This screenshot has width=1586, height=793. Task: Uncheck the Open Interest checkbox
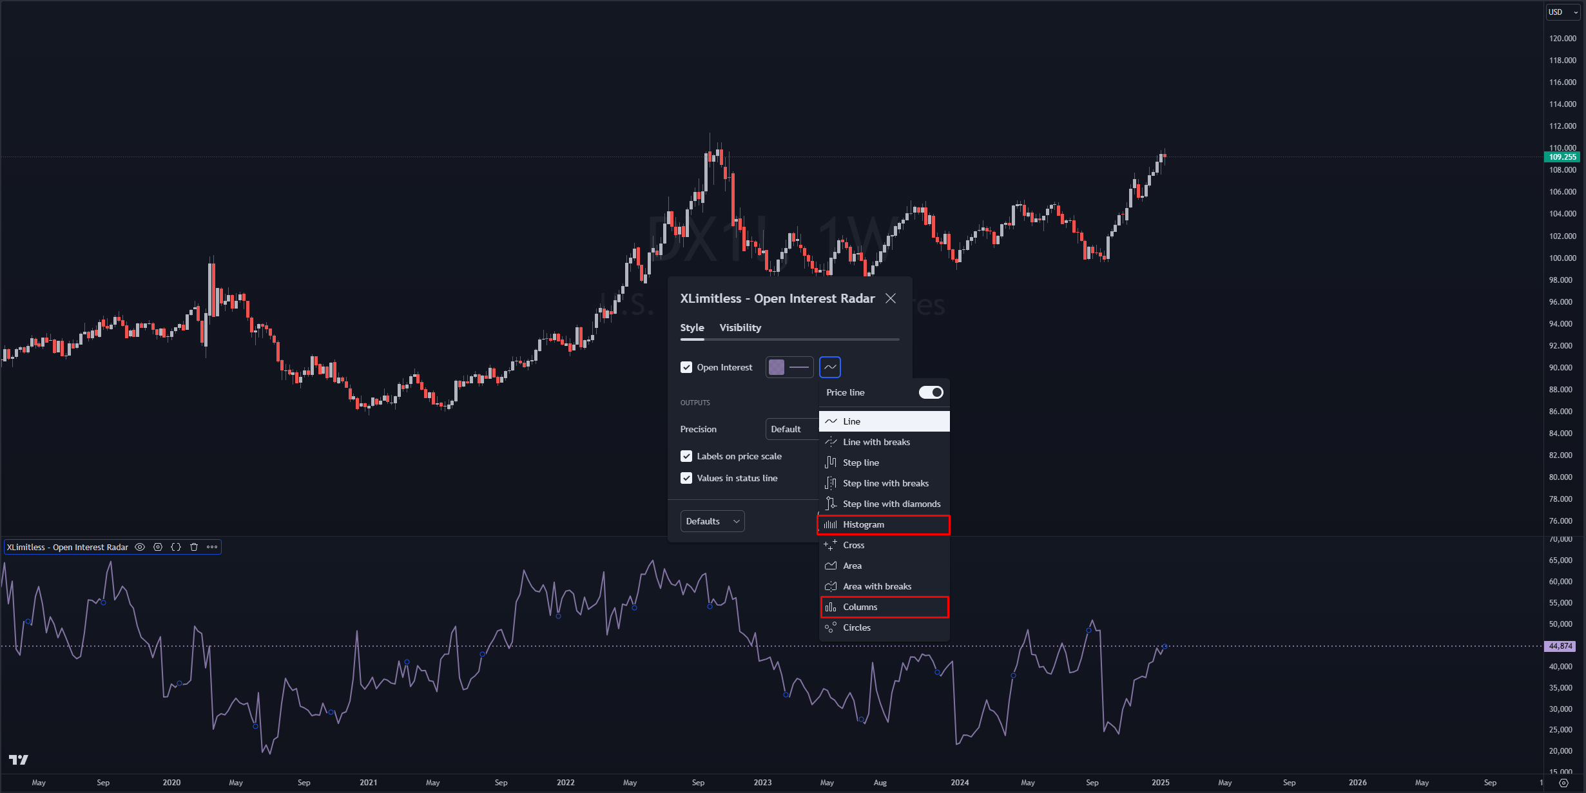click(686, 367)
